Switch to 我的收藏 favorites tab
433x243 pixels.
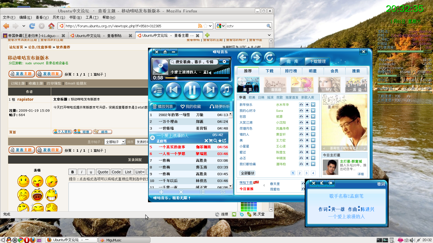pos(191,106)
